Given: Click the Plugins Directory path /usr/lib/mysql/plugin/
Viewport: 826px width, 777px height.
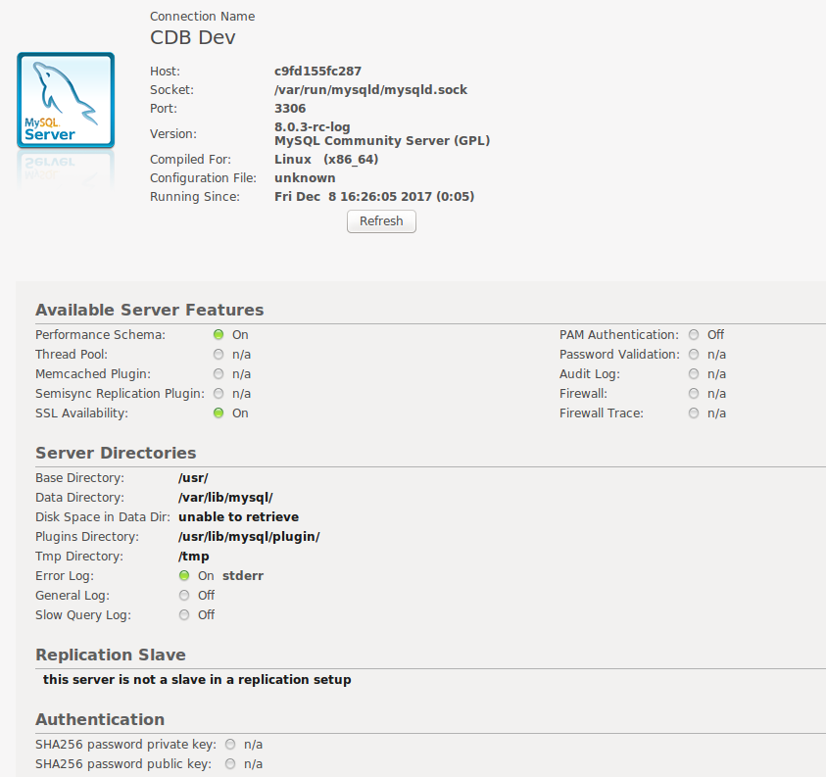Looking at the screenshot, I should (x=249, y=537).
